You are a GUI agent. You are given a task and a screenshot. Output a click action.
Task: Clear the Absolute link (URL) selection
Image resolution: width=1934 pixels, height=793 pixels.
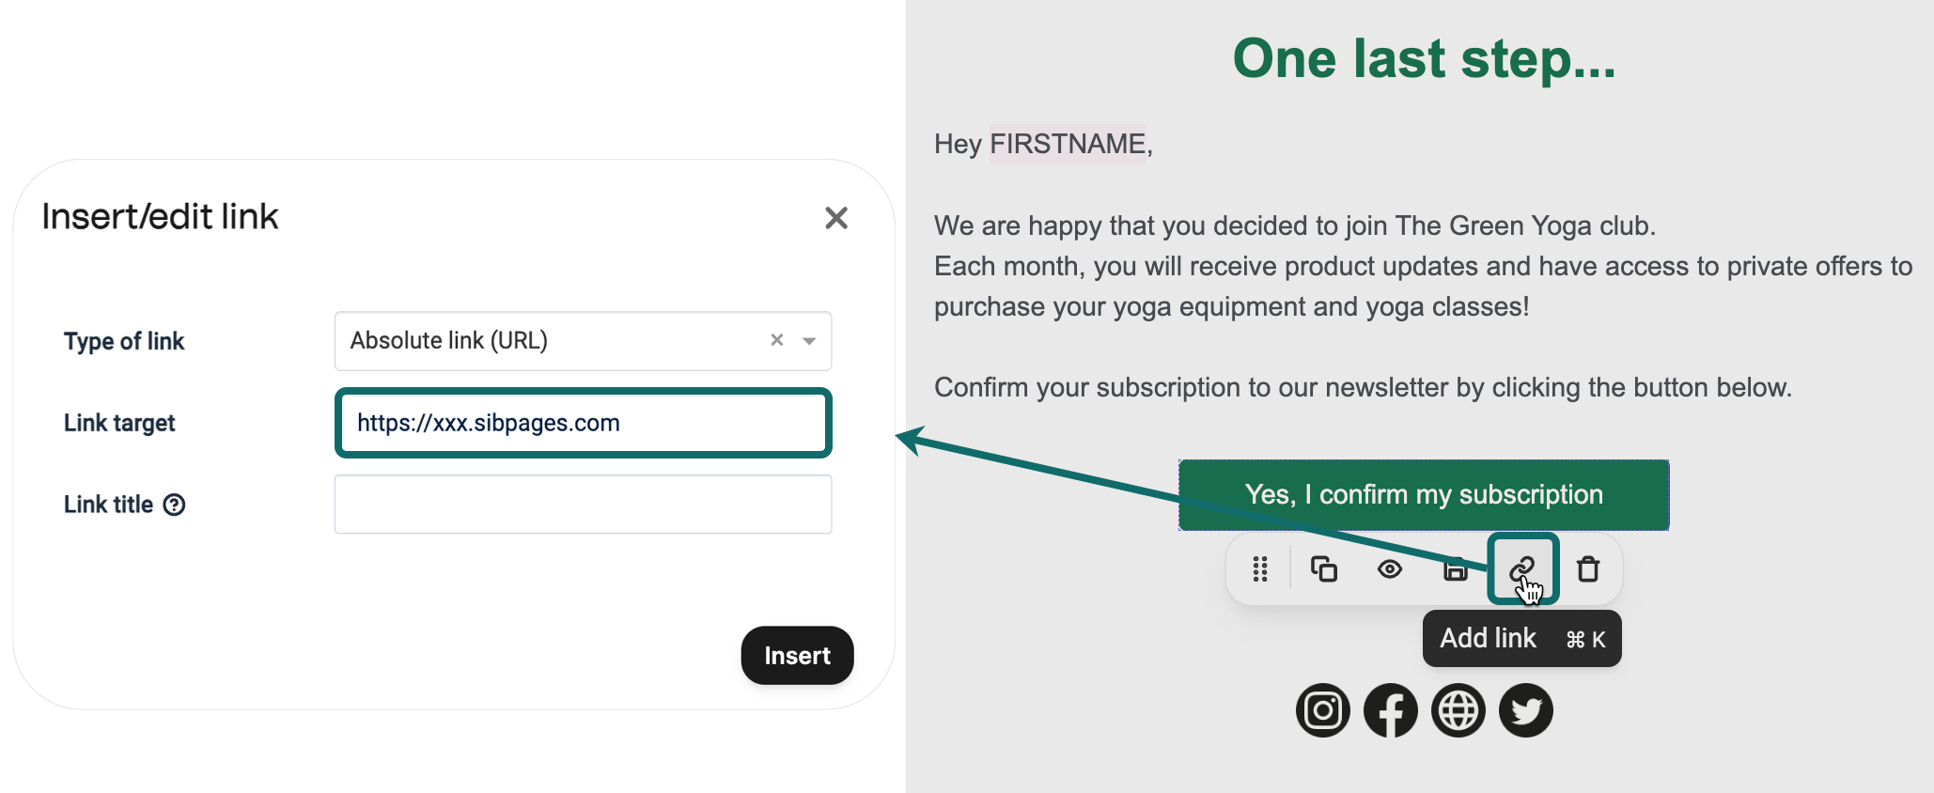(777, 340)
